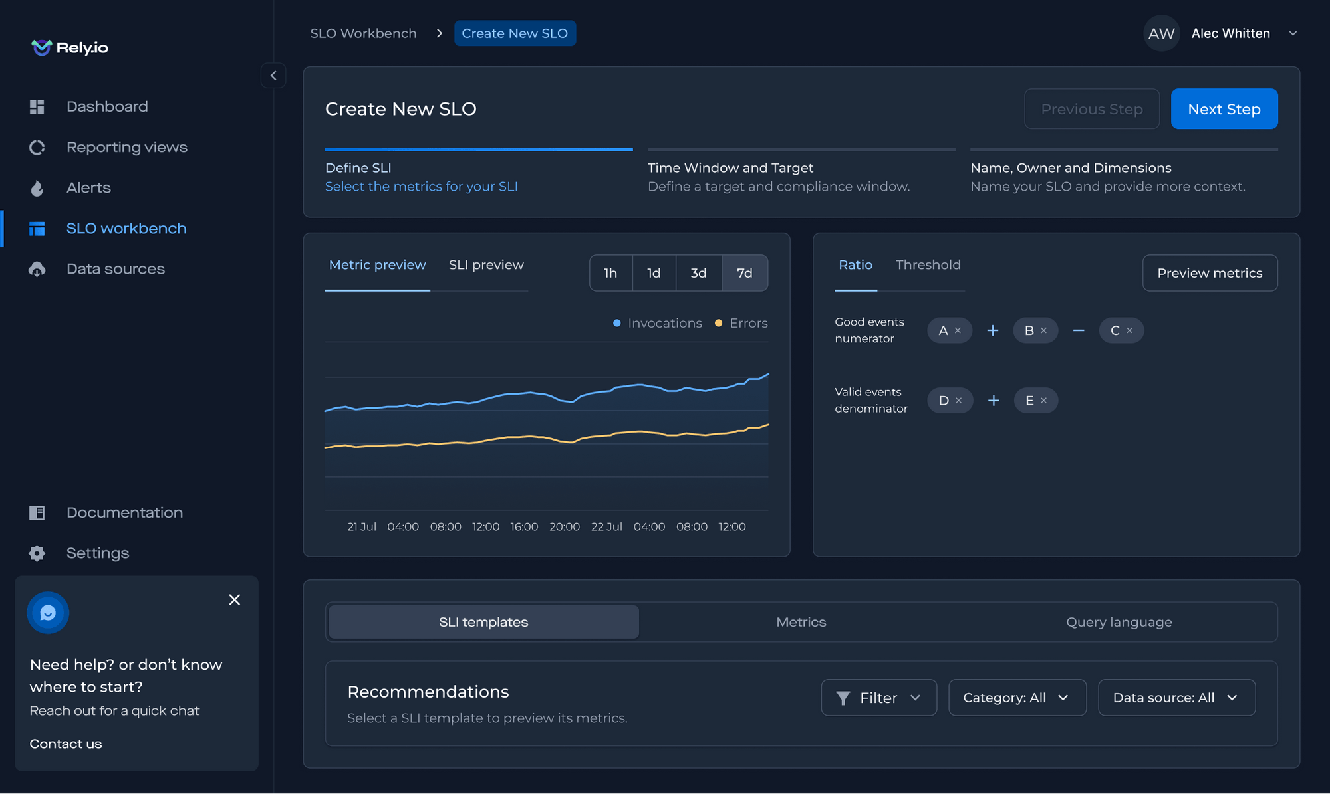The width and height of the screenshot is (1330, 794).
Task: Expand the Alec Whitten account menu
Action: click(x=1293, y=33)
